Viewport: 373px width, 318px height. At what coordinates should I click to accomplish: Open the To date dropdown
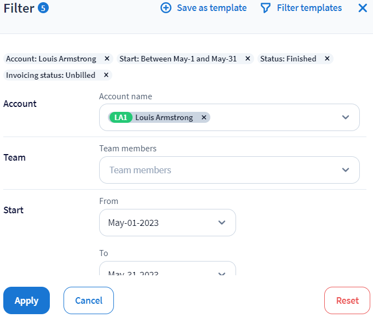click(x=221, y=272)
